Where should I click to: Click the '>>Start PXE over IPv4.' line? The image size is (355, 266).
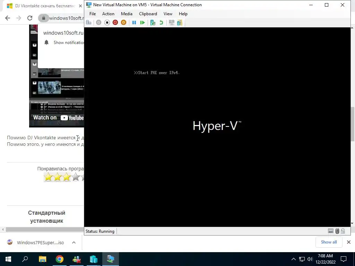click(157, 73)
